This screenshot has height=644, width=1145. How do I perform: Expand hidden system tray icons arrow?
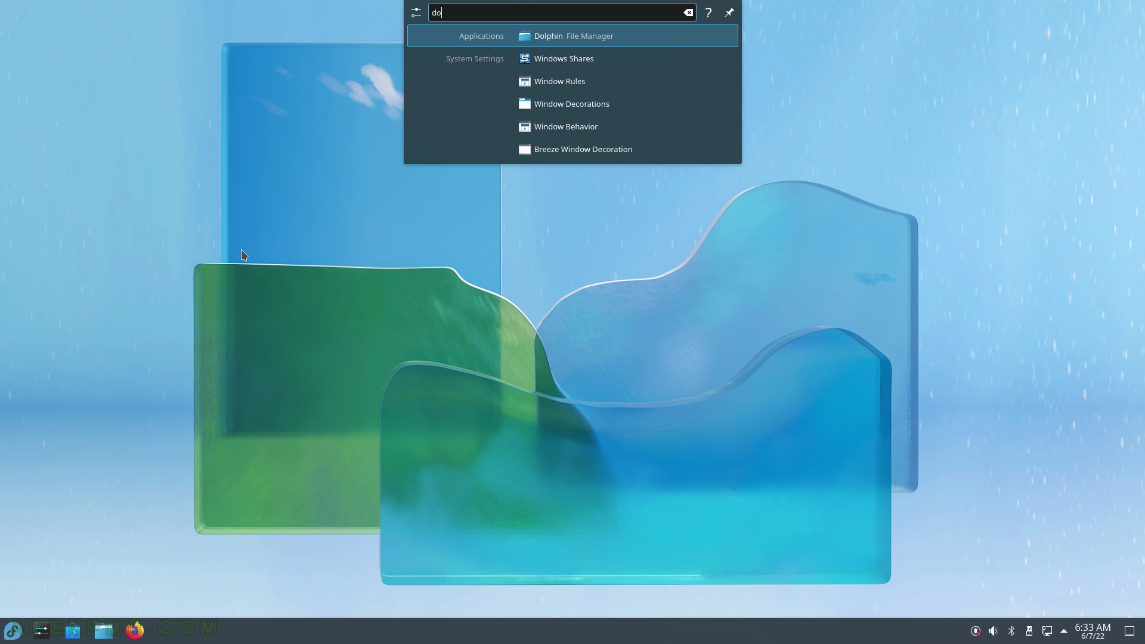click(x=1064, y=631)
